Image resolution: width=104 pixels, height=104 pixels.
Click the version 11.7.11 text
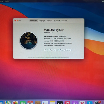click(48, 32)
